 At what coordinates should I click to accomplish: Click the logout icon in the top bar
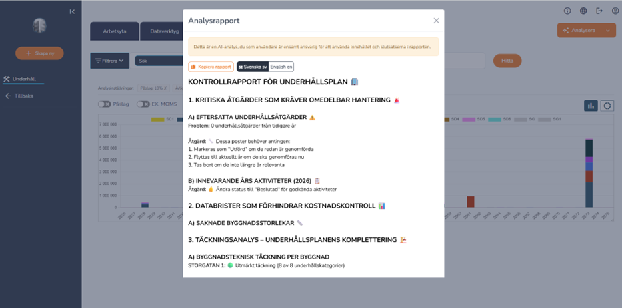[x=599, y=11]
